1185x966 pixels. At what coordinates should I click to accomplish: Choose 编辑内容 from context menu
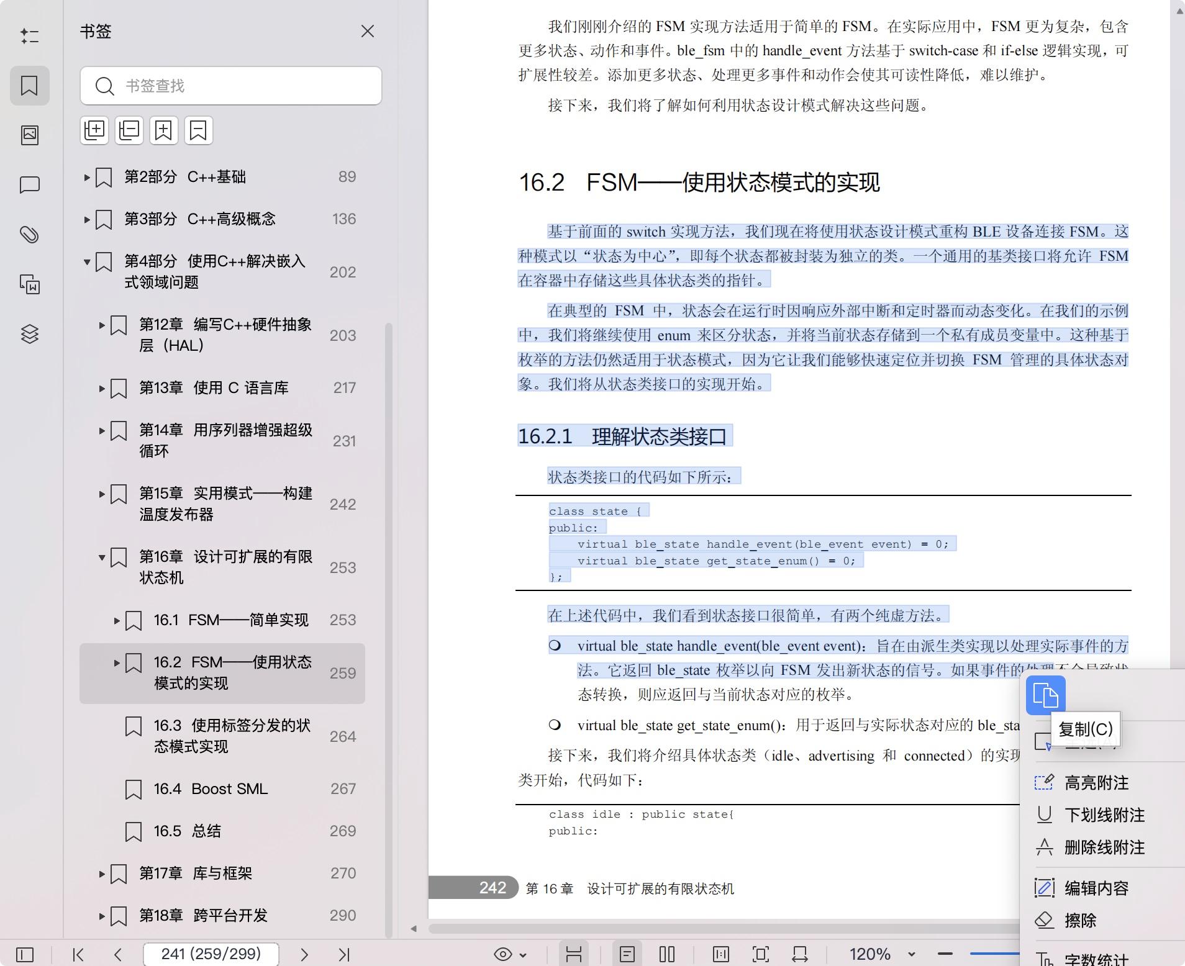[1096, 888]
